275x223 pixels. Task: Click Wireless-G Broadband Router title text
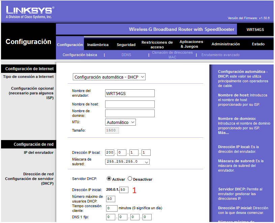click(x=182, y=29)
